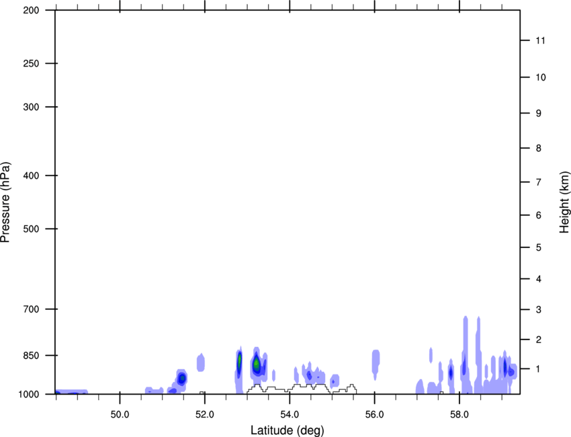Viewport: 571px width, 437px height.
Task: Click the 54.0 latitude tick label
Action: pyautogui.click(x=290, y=415)
